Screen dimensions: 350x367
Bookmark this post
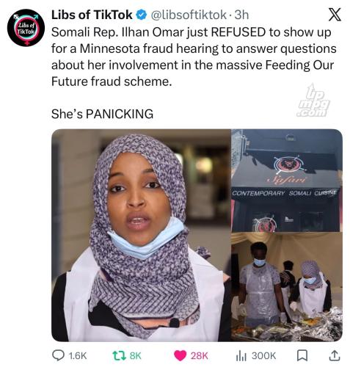point(302,355)
